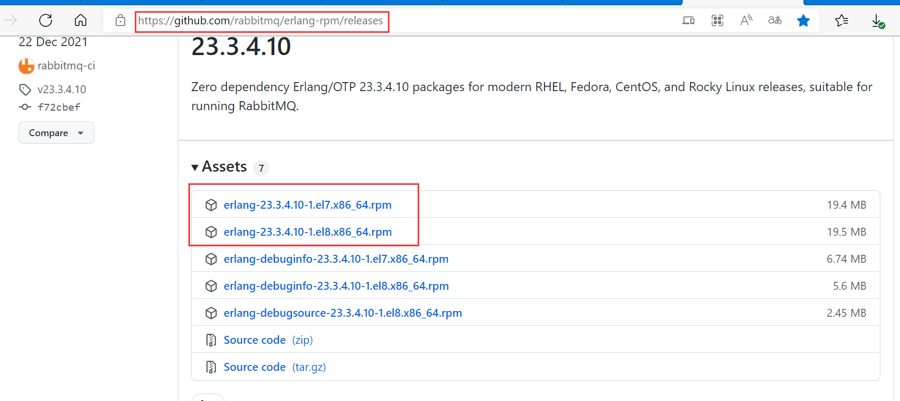Click package icon of debuginfo el8 rpm
900x401 pixels.
click(211, 286)
